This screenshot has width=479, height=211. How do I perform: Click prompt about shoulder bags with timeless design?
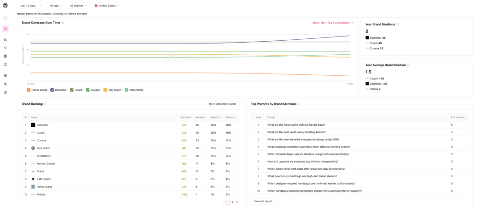[308, 154]
